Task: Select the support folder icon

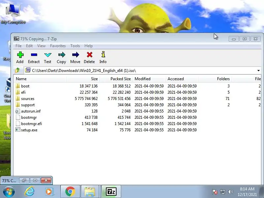Action: tap(18, 105)
